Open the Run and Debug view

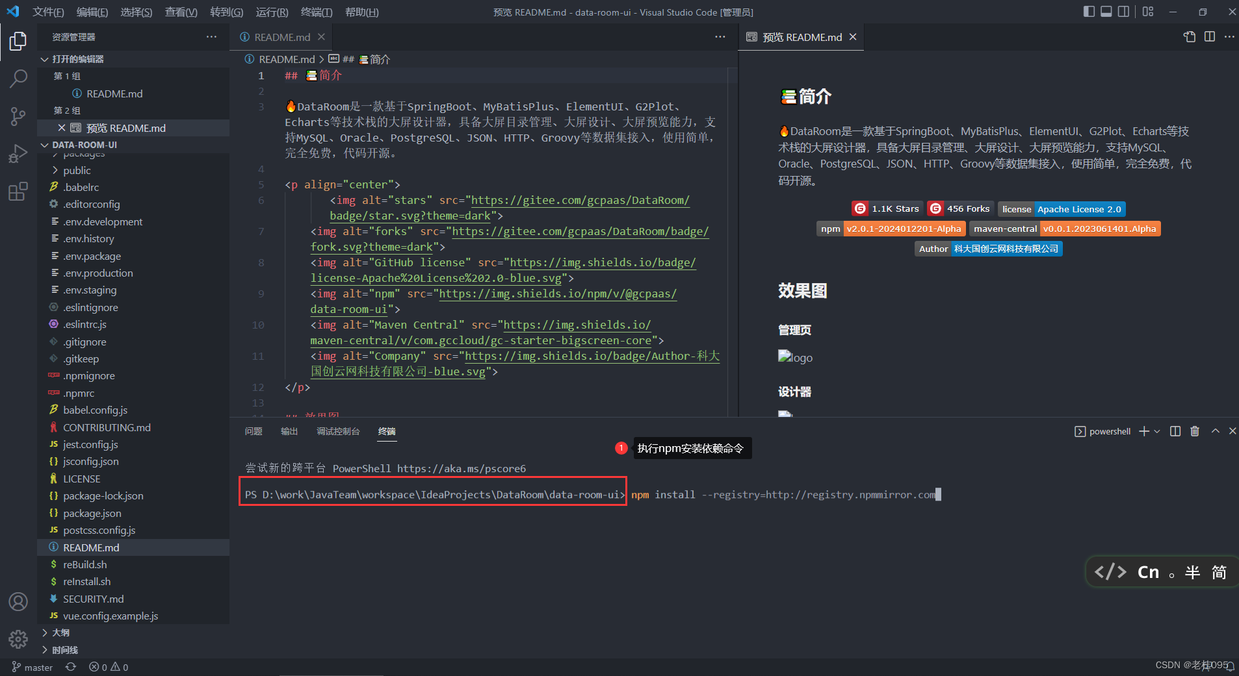[18, 155]
